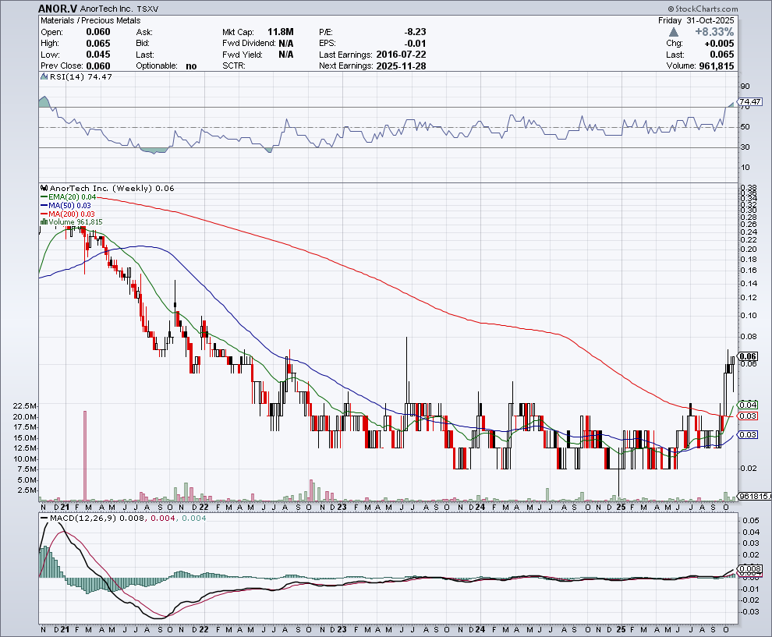Click the RSI(14) 74.47 panel label
The width and height of the screenshot is (772, 637).
[x=81, y=76]
